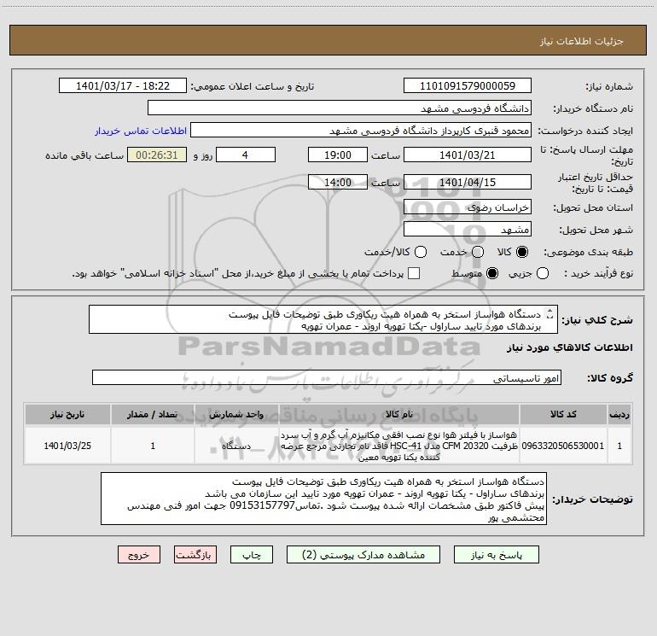The image size is (657, 636).
Task: Click item code 0963320506530001 cell
Action: point(563,446)
